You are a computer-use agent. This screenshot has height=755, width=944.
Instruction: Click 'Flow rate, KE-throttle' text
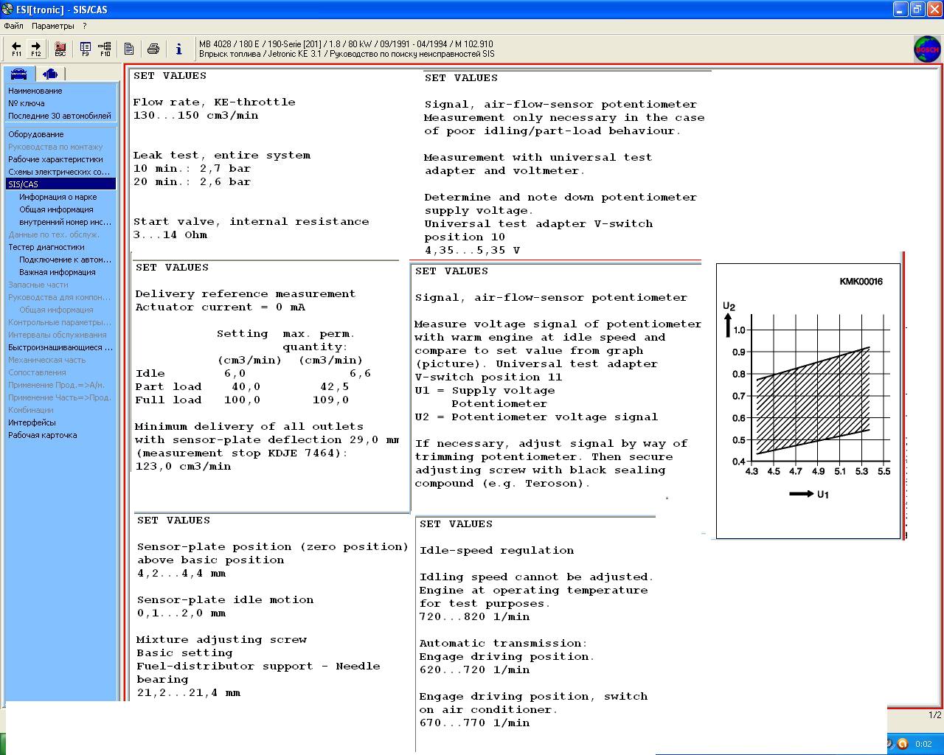pyautogui.click(x=214, y=102)
